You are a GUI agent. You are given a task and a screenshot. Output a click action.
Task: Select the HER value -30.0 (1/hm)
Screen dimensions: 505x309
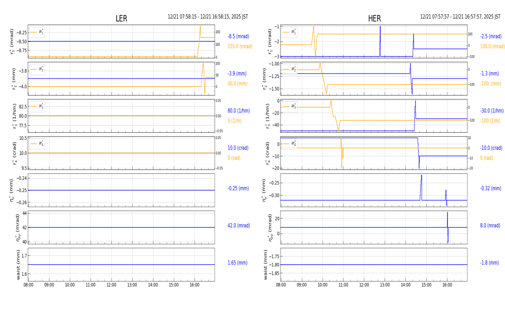tap(492, 111)
